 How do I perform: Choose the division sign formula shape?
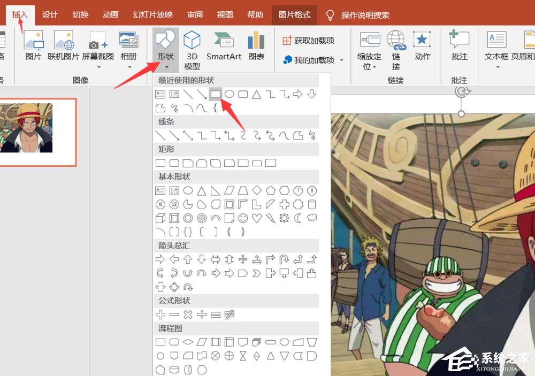point(201,314)
